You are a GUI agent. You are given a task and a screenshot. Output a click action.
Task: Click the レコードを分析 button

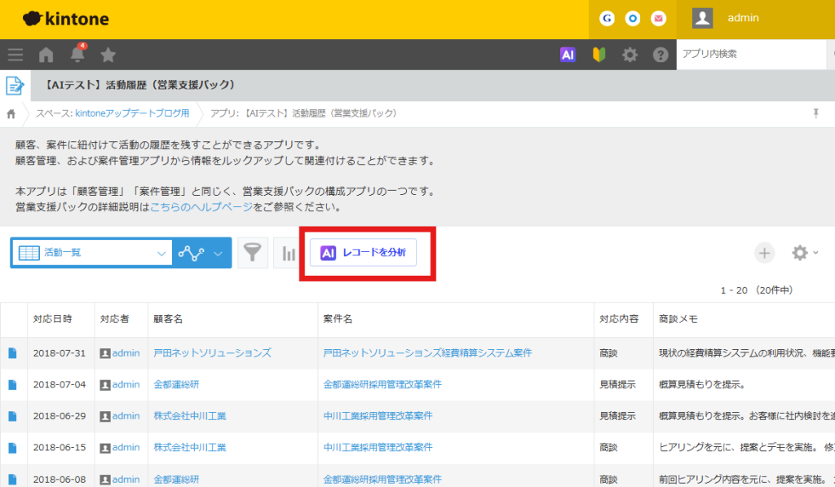363,253
